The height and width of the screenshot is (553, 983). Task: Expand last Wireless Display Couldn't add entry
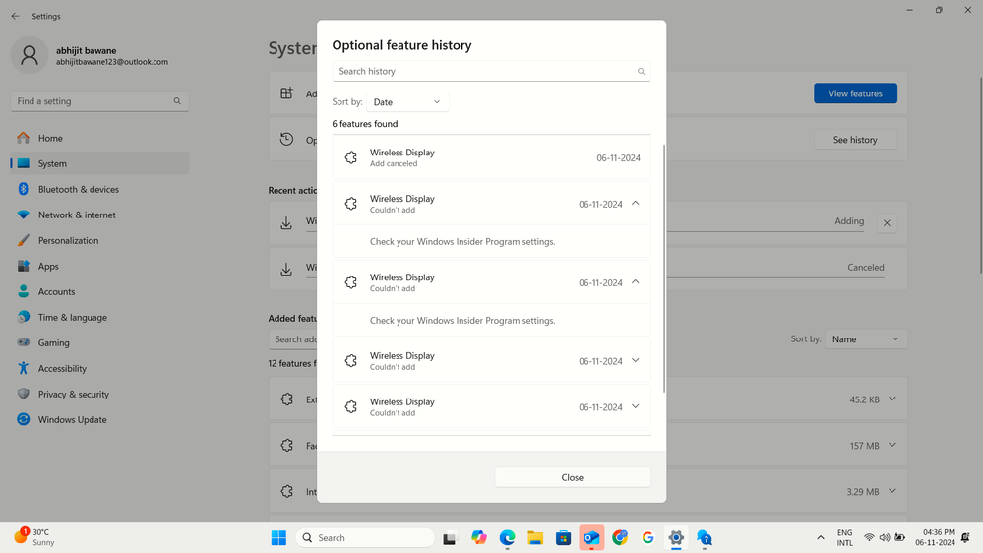[635, 407]
